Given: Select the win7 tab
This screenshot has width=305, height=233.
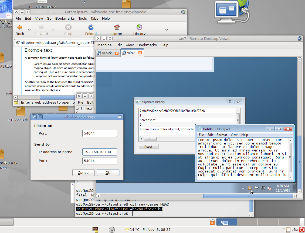Looking at the screenshot, I should point(131,53).
